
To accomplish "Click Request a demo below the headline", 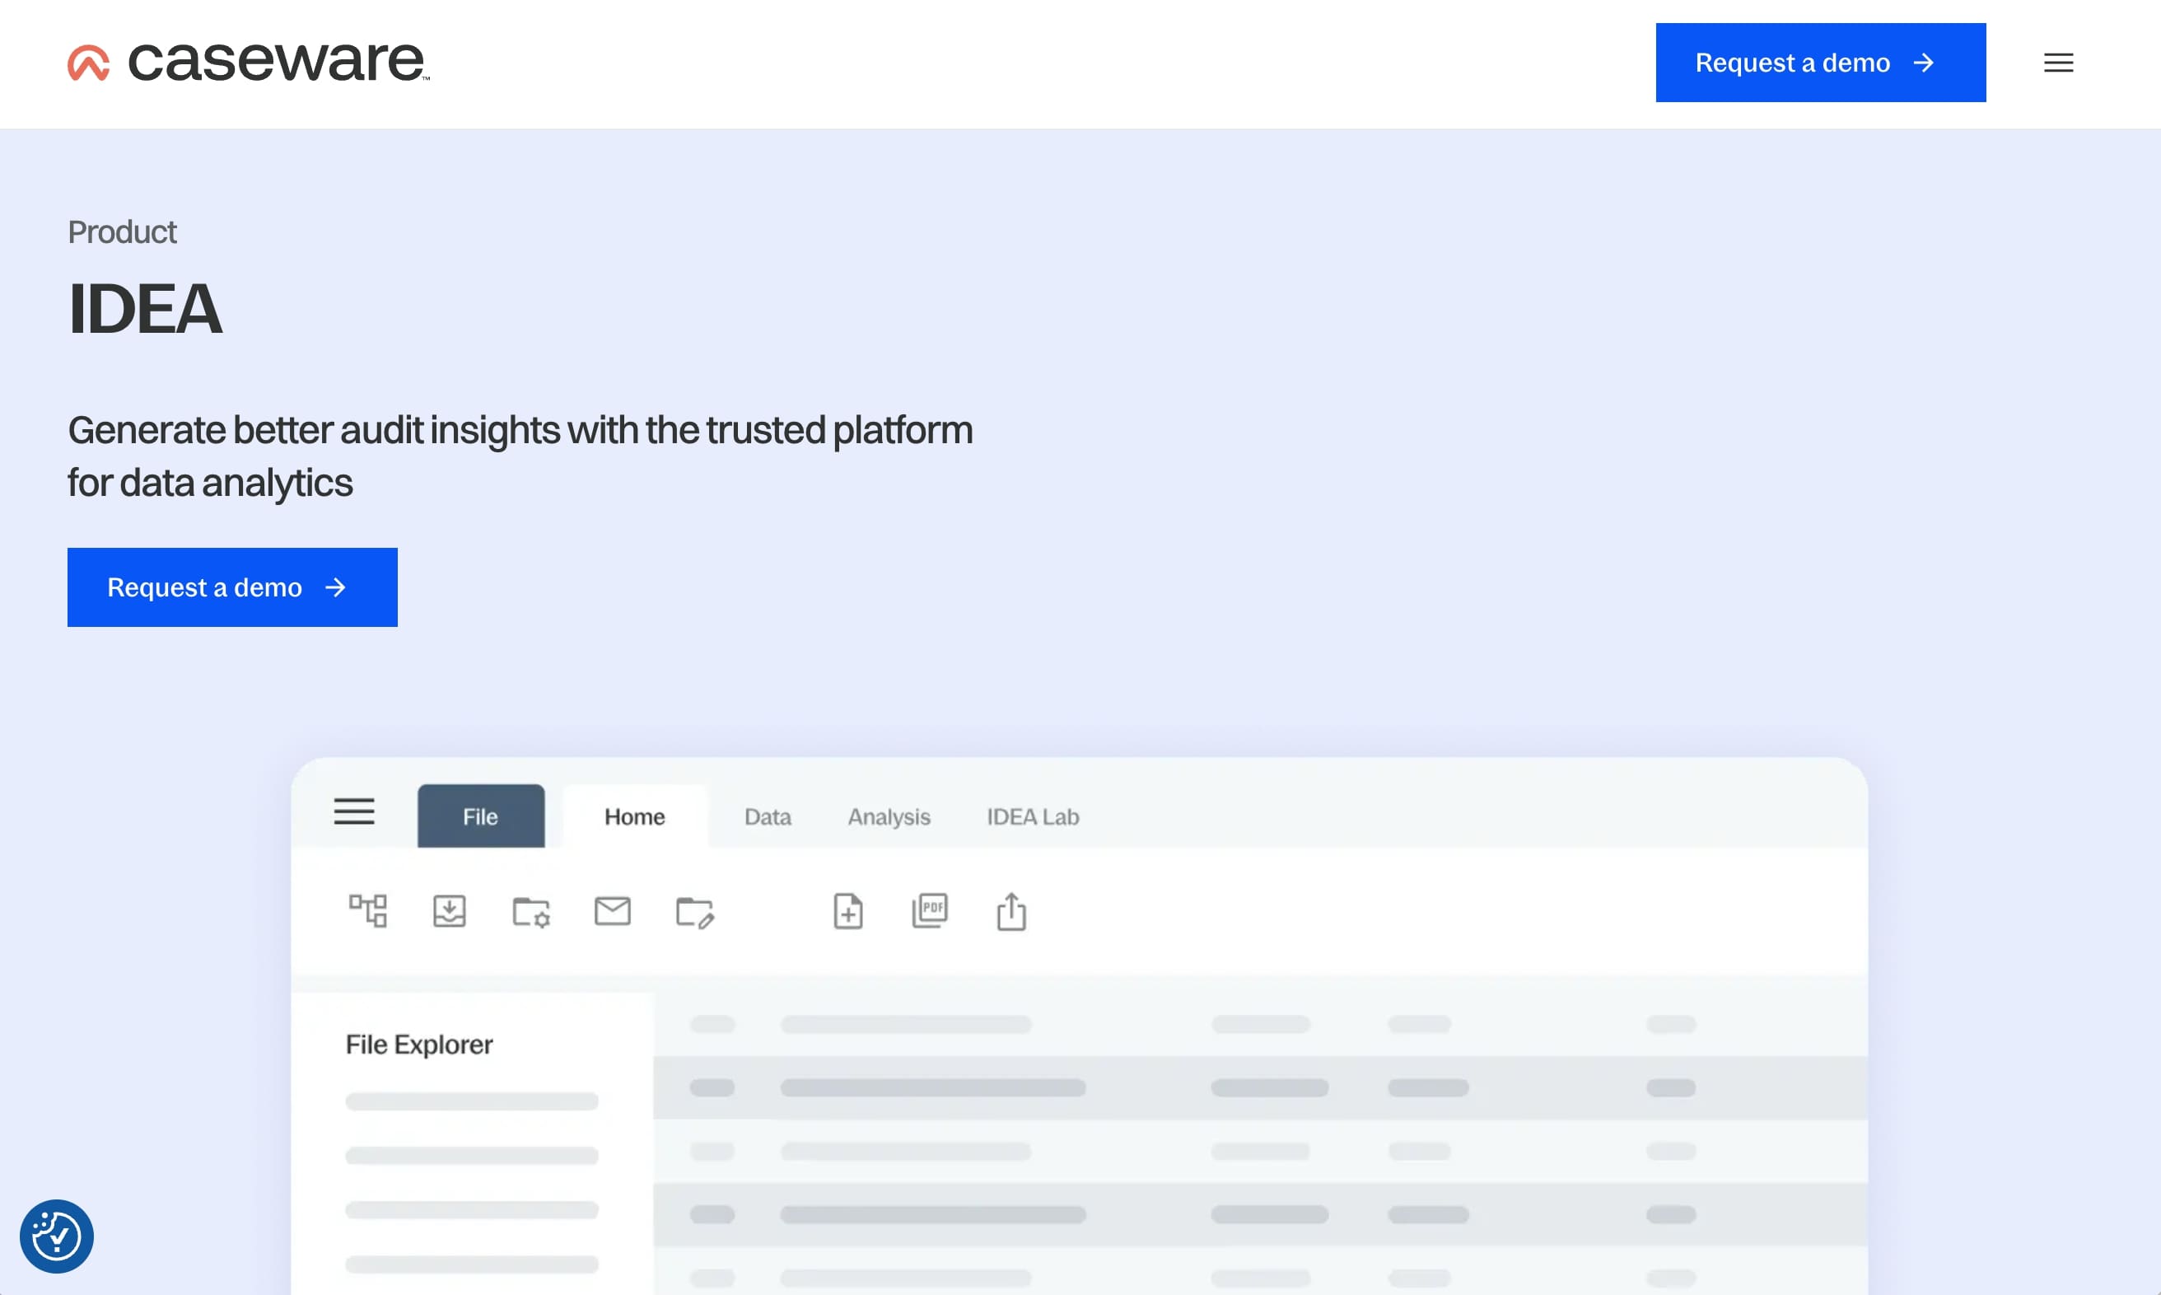I will coord(232,587).
